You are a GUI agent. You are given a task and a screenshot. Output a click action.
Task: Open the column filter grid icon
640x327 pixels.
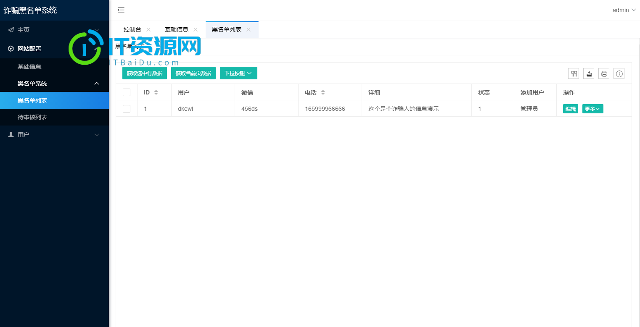tap(574, 73)
